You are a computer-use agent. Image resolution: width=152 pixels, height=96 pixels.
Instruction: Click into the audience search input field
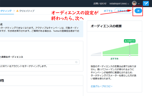40,62
